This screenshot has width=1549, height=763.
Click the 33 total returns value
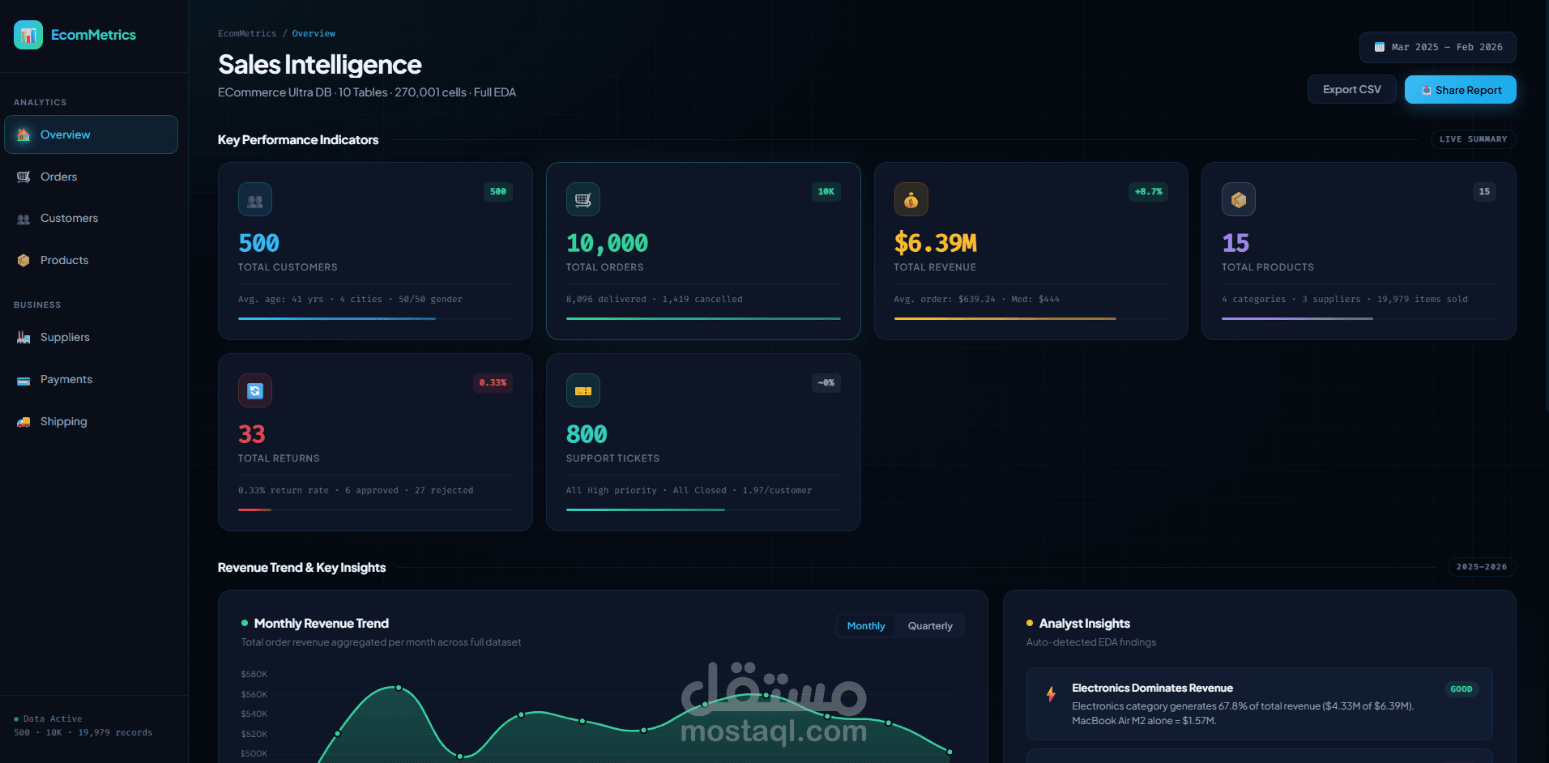coord(252,434)
